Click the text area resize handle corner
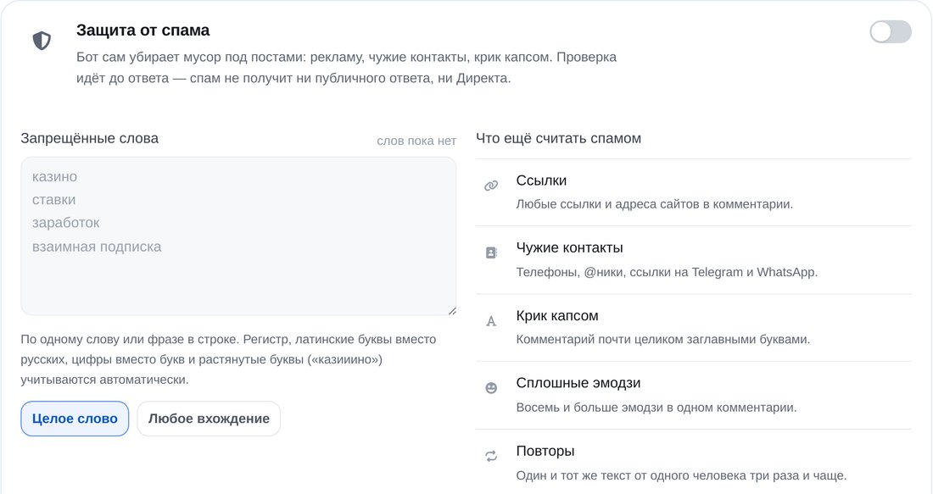 click(451, 310)
